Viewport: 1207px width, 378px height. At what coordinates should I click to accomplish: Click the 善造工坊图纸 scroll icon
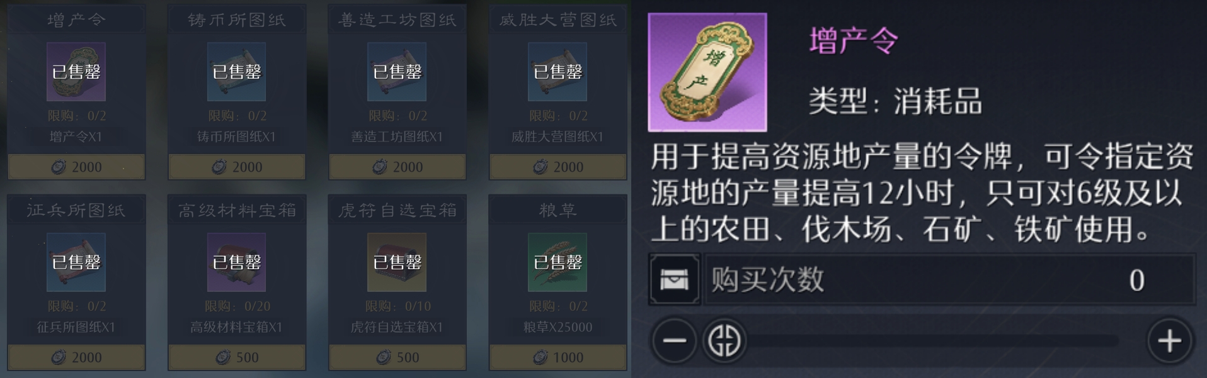click(397, 72)
